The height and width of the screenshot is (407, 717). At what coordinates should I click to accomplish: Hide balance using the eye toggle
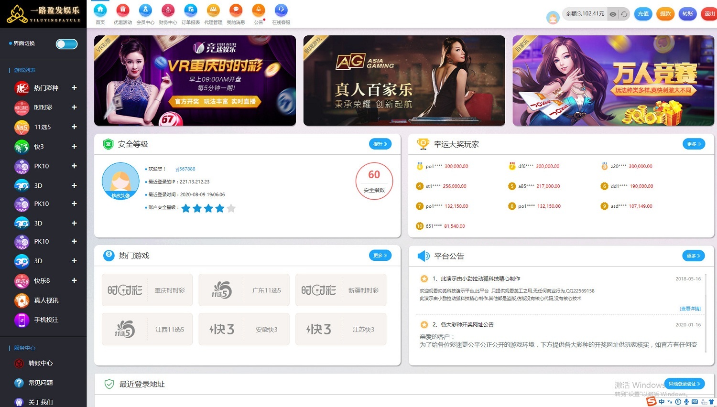point(613,14)
